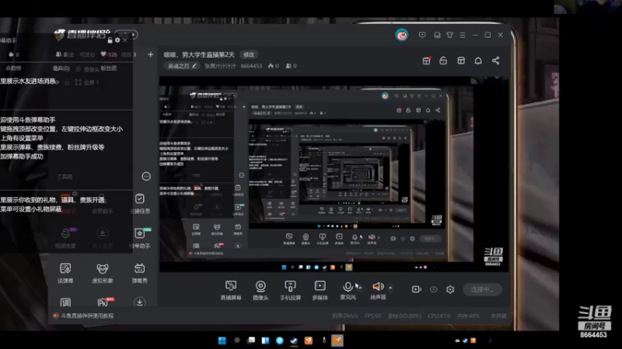Click the FPS:60 status entry
The image size is (622, 349).
[372, 316]
